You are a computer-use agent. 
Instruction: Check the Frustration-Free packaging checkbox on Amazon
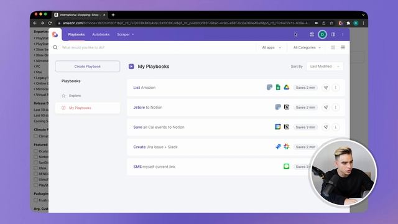pyautogui.click(x=36, y=200)
